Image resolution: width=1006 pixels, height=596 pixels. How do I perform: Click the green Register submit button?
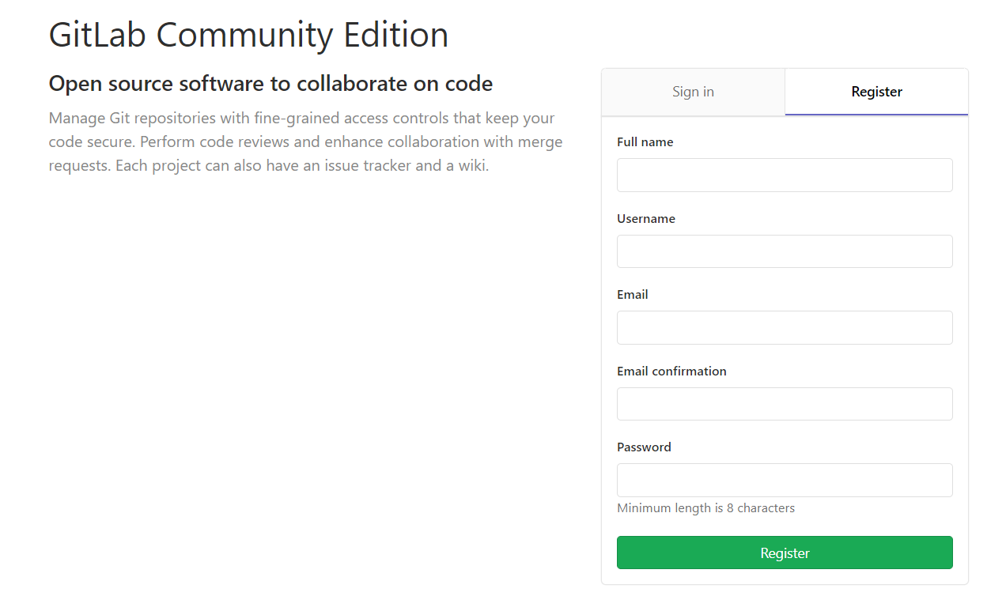click(x=785, y=553)
